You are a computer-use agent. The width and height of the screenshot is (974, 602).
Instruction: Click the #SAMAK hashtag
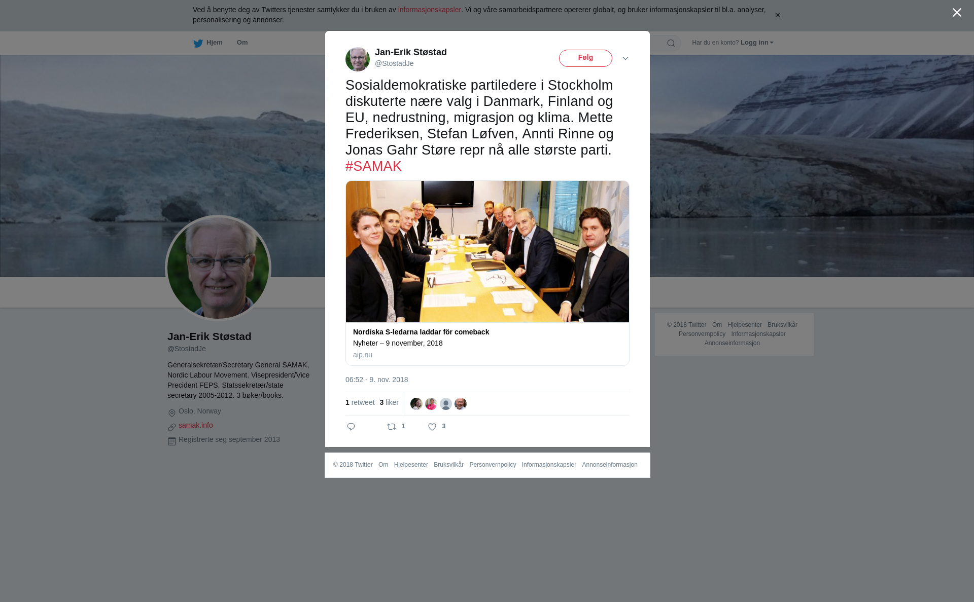(373, 166)
